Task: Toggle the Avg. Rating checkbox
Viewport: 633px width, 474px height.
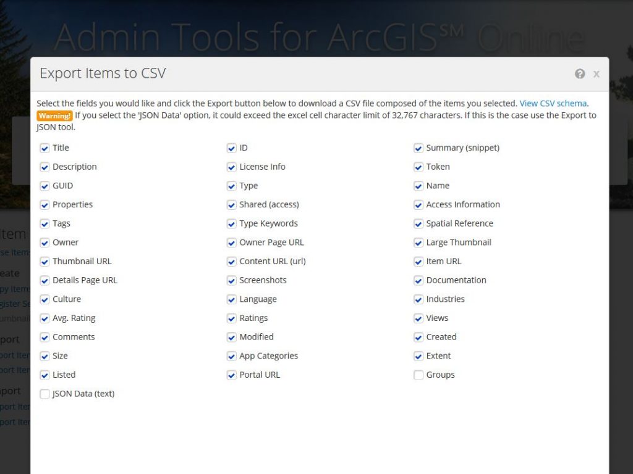Action: (x=45, y=318)
